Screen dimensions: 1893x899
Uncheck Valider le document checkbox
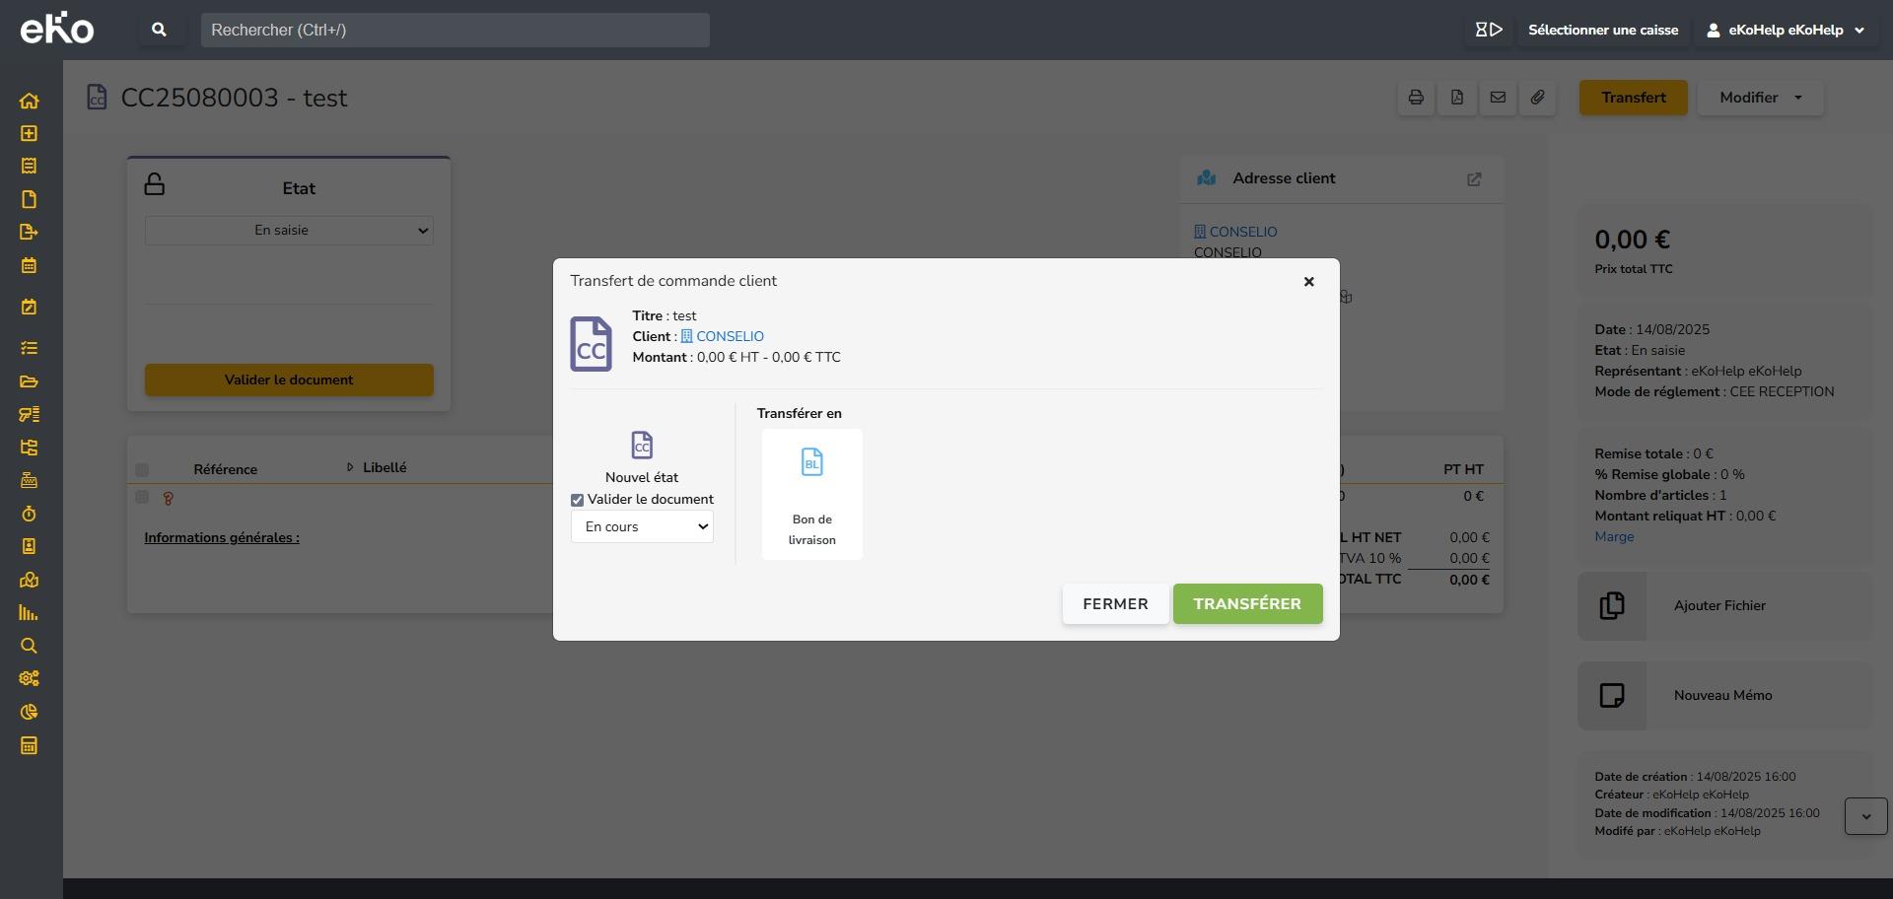[578, 500]
